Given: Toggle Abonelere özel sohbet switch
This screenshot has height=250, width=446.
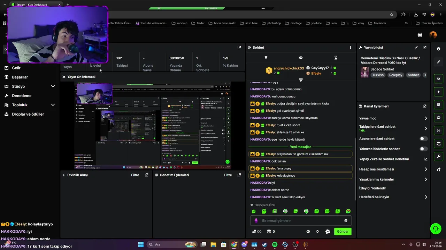Looking at the screenshot, I should pyautogui.click(x=423, y=139).
